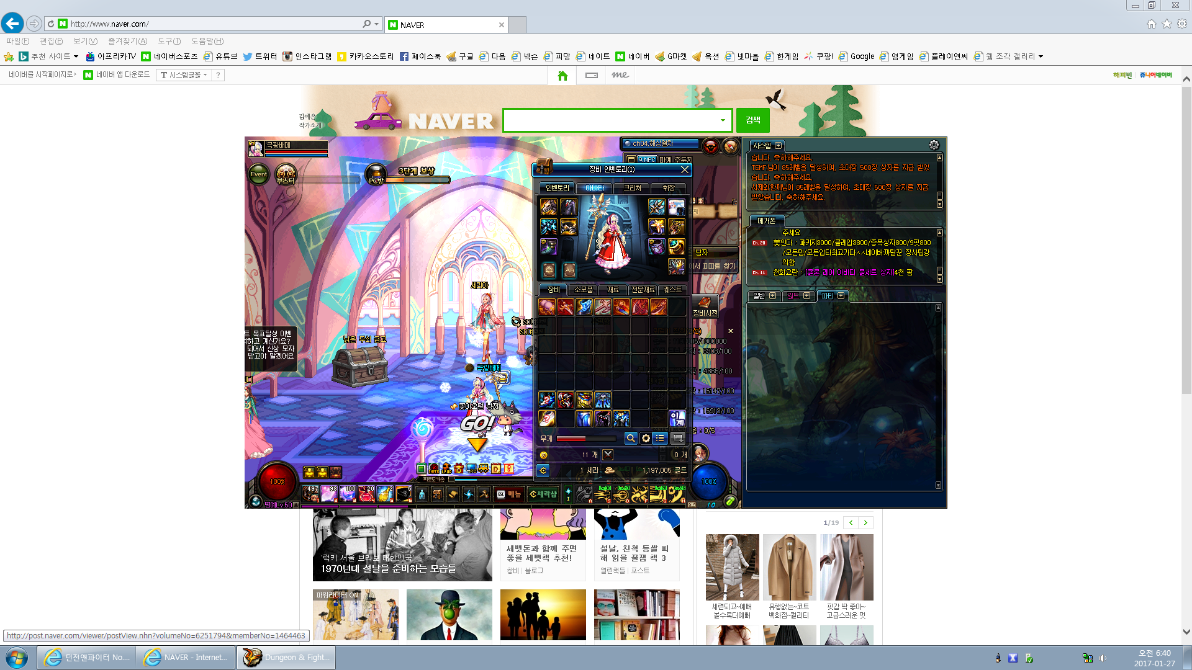
Task: Toggle plus box on 시스템 chat tab
Action: (779, 146)
